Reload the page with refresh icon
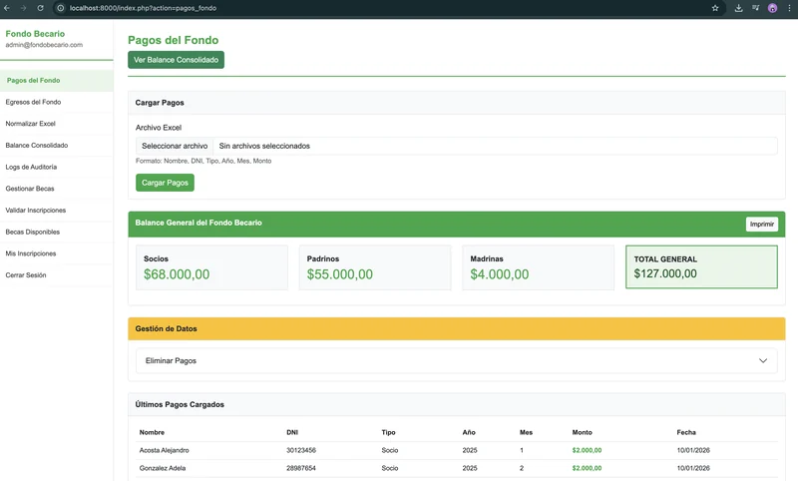 (x=40, y=8)
